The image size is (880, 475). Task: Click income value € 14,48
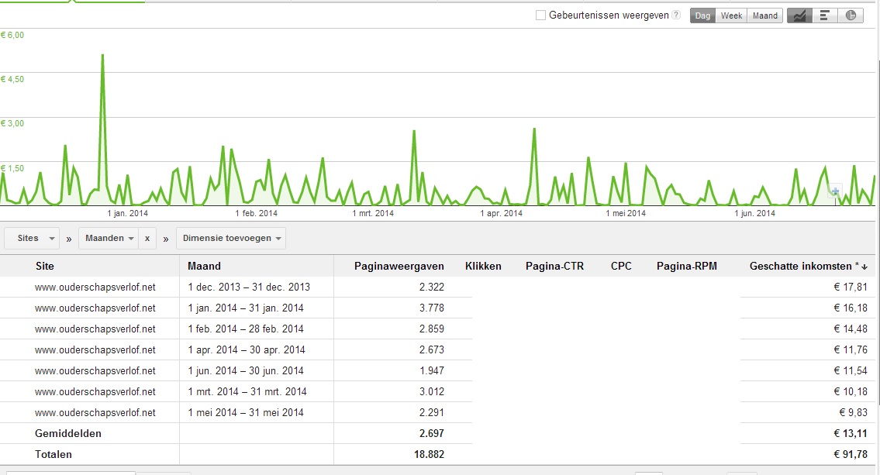tap(851, 329)
